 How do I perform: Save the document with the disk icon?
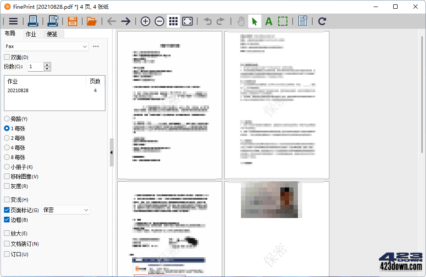73,21
